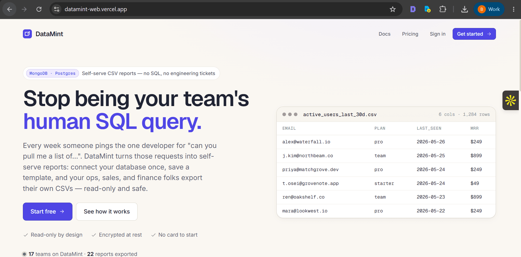
Task: Click the active_users_last_30d.csv file name
Action: pos(340,114)
